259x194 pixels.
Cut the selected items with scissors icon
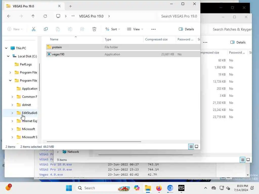(x=34, y=29)
